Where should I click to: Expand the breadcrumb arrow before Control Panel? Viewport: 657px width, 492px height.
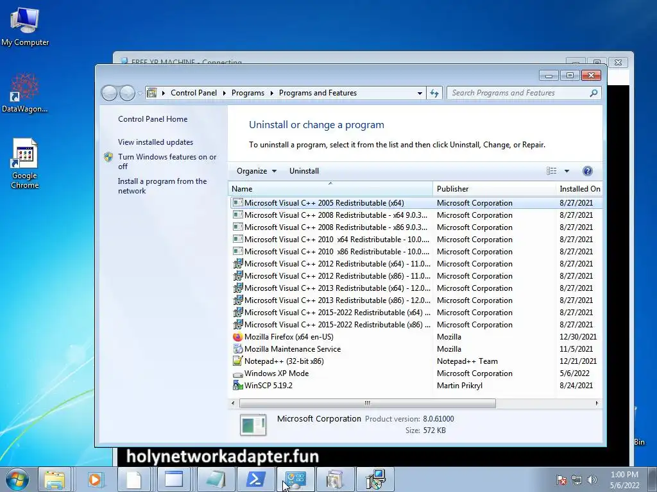click(x=164, y=93)
